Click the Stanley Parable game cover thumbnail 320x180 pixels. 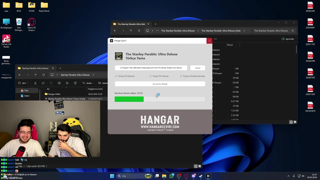(x=119, y=56)
